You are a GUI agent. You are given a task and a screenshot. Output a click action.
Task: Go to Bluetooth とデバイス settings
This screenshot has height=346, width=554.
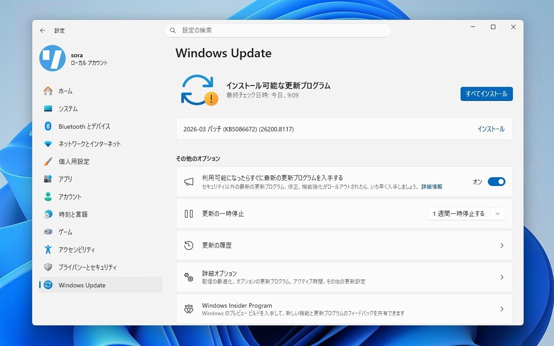pyautogui.click(x=101, y=126)
